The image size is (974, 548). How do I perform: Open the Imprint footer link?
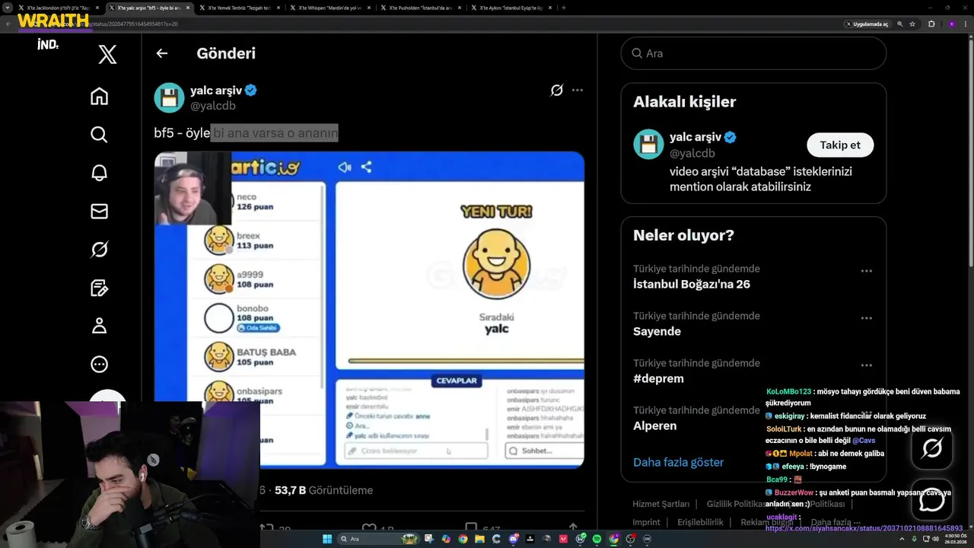(646, 522)
